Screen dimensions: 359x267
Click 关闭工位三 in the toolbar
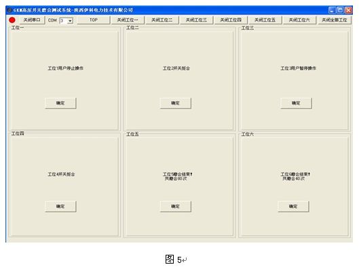coord(196,20)
